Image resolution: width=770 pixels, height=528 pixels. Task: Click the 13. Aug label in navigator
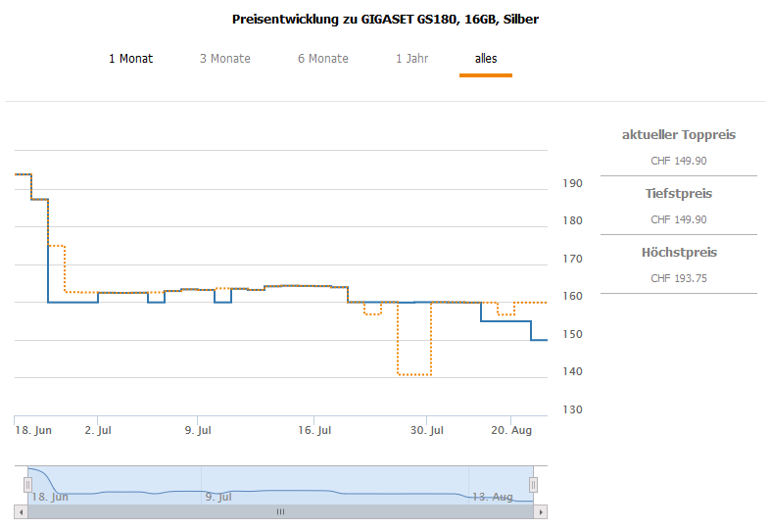tap(492, 497)
